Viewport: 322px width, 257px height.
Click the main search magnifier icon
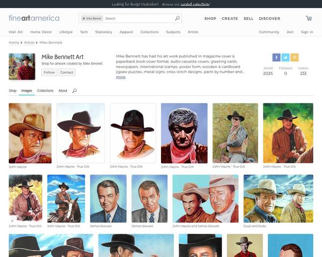coord(177,18)
